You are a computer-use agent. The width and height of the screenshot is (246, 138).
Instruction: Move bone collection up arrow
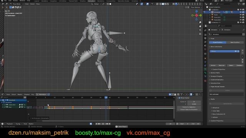click(x=243, y=60)
